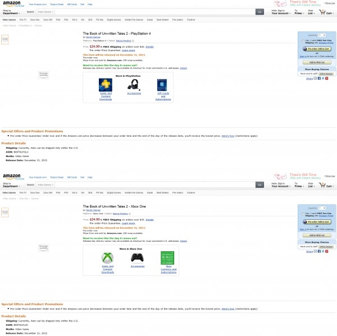Open the top Cart icon
This screenshot has width=337, height=336.
(x=327, y=12)
